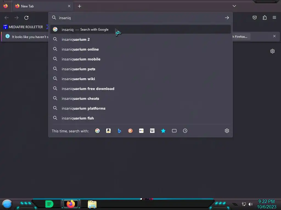
Task: Select suggestion insaniquarium platforms
Action: point(140,108)
